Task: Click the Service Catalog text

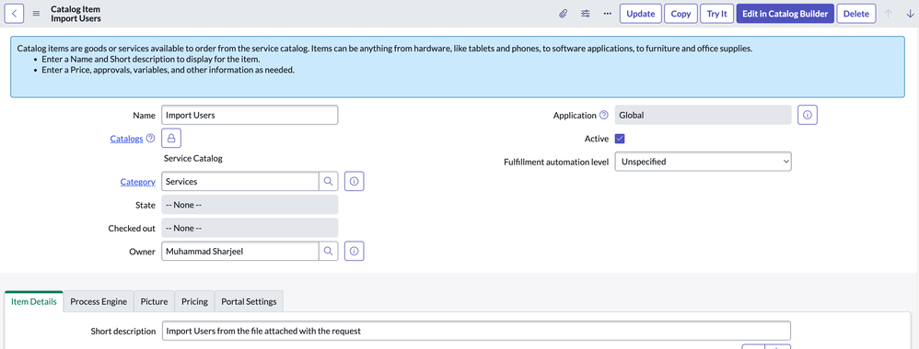Action: pyautogui.click(x=193, y=158)
